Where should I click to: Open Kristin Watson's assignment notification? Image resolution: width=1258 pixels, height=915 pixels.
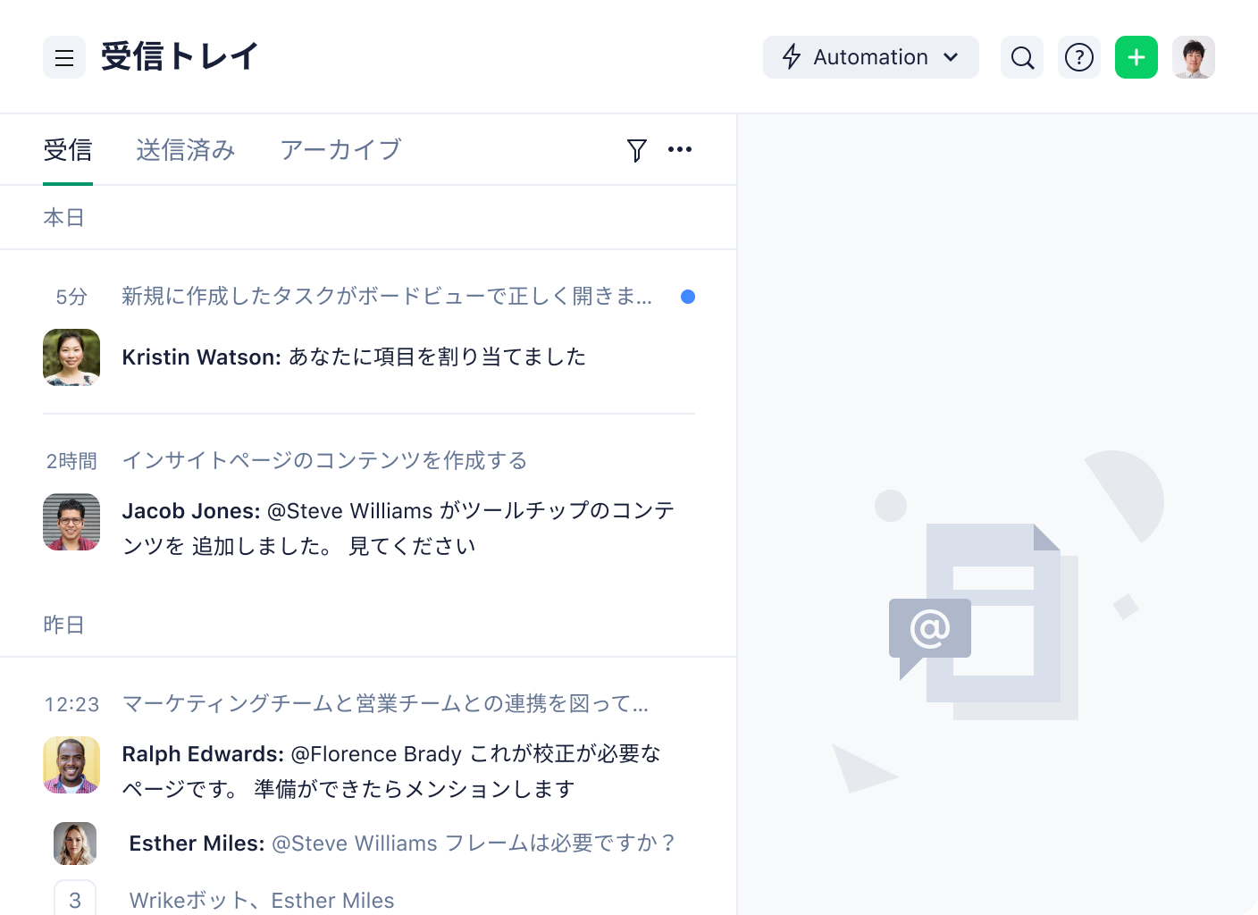click(354, 357)
